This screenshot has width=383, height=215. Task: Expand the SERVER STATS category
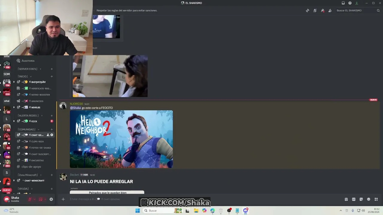pyautogui.click(x=29, y=69)
